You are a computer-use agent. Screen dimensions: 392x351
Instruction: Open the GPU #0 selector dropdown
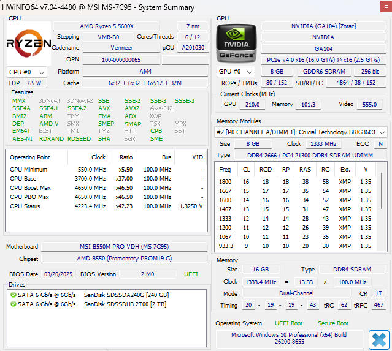coord(236,72)
